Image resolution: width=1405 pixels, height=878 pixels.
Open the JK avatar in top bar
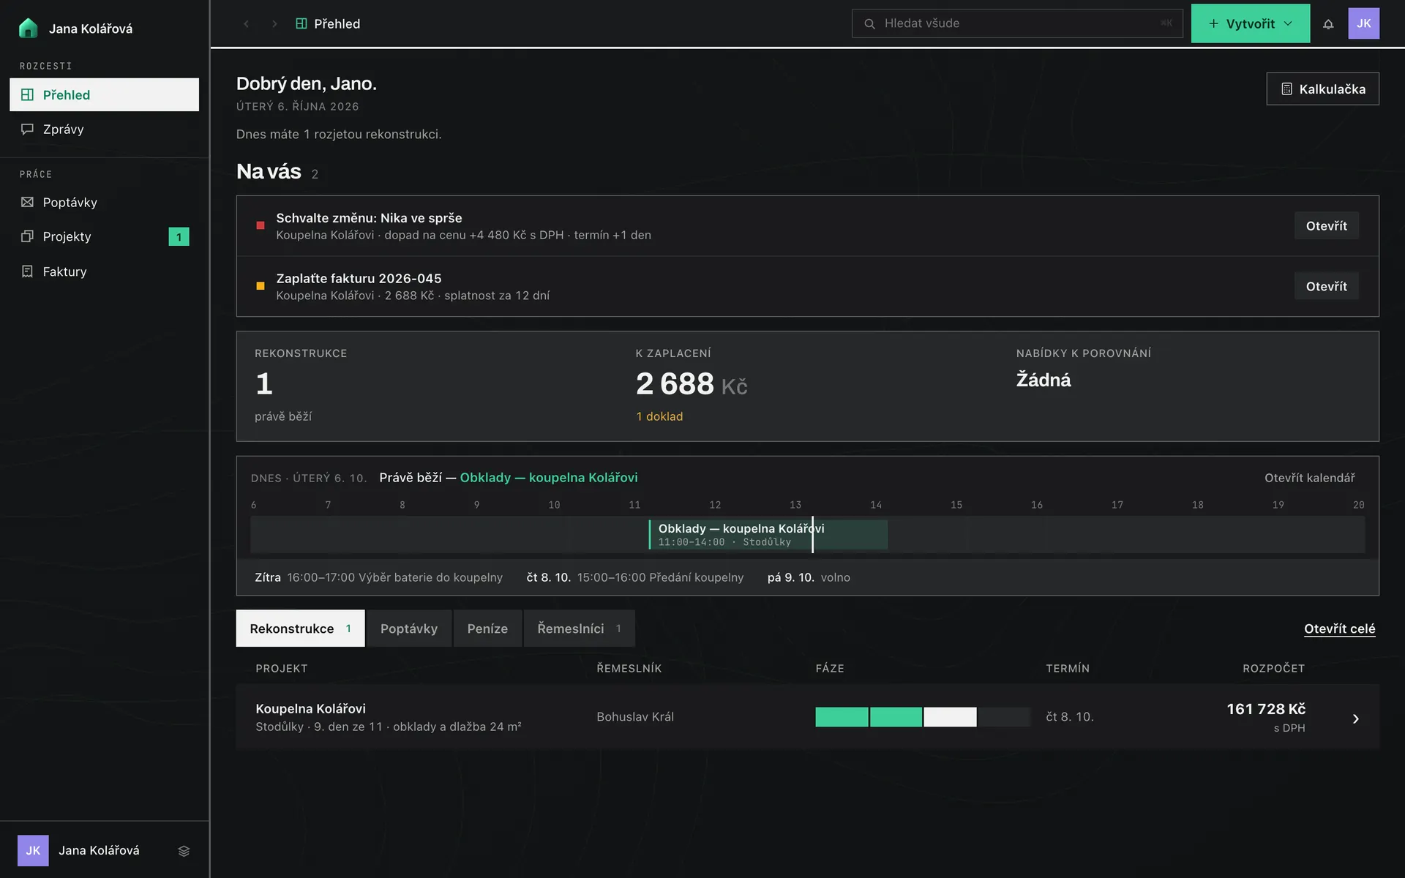[x=1363, y=23]
